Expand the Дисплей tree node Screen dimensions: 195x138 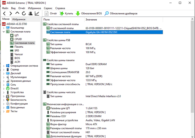pyautogui.click(x=4, y=73)
